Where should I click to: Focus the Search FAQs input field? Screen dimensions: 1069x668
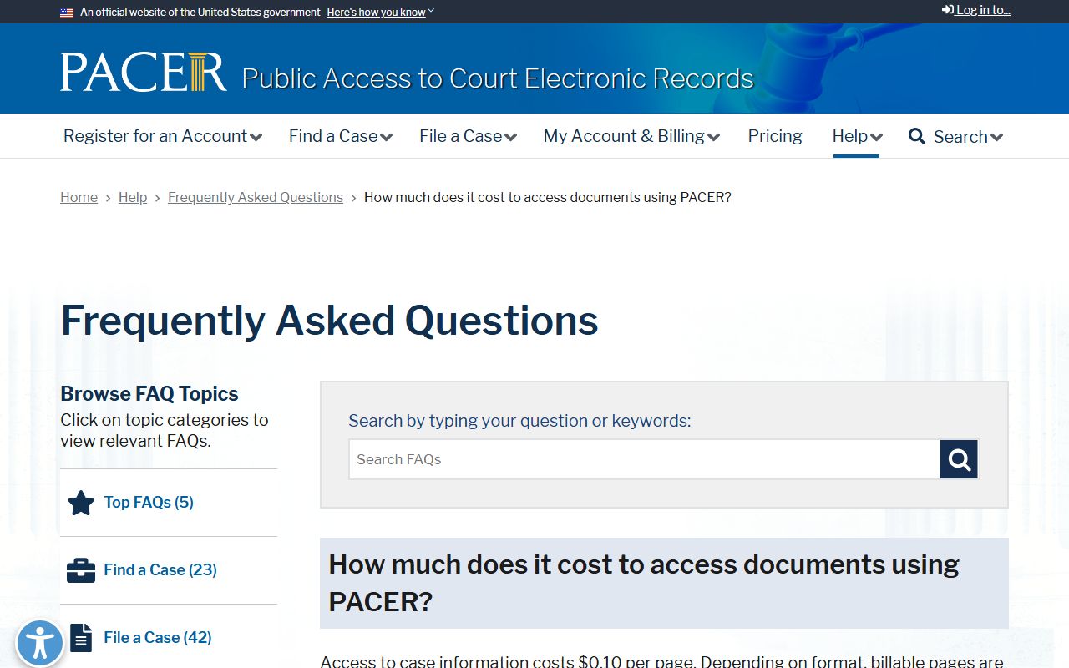(644, 459)
